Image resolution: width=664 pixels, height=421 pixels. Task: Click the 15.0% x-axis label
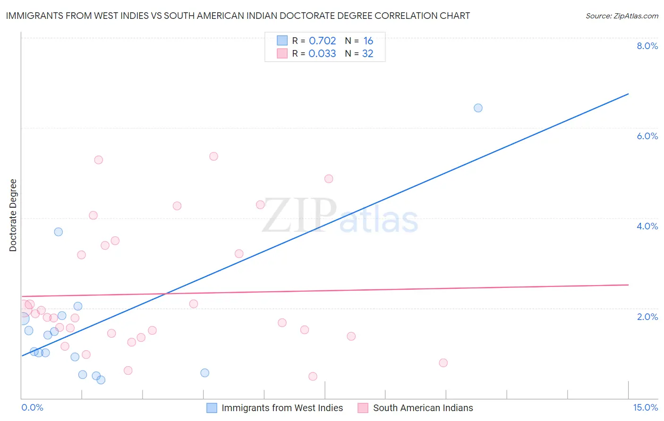coord(645,407)
